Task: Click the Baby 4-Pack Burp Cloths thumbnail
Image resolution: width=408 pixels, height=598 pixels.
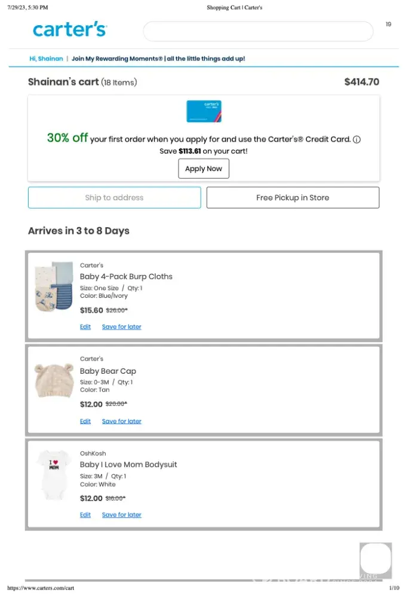Action: [x=53, y=286]
